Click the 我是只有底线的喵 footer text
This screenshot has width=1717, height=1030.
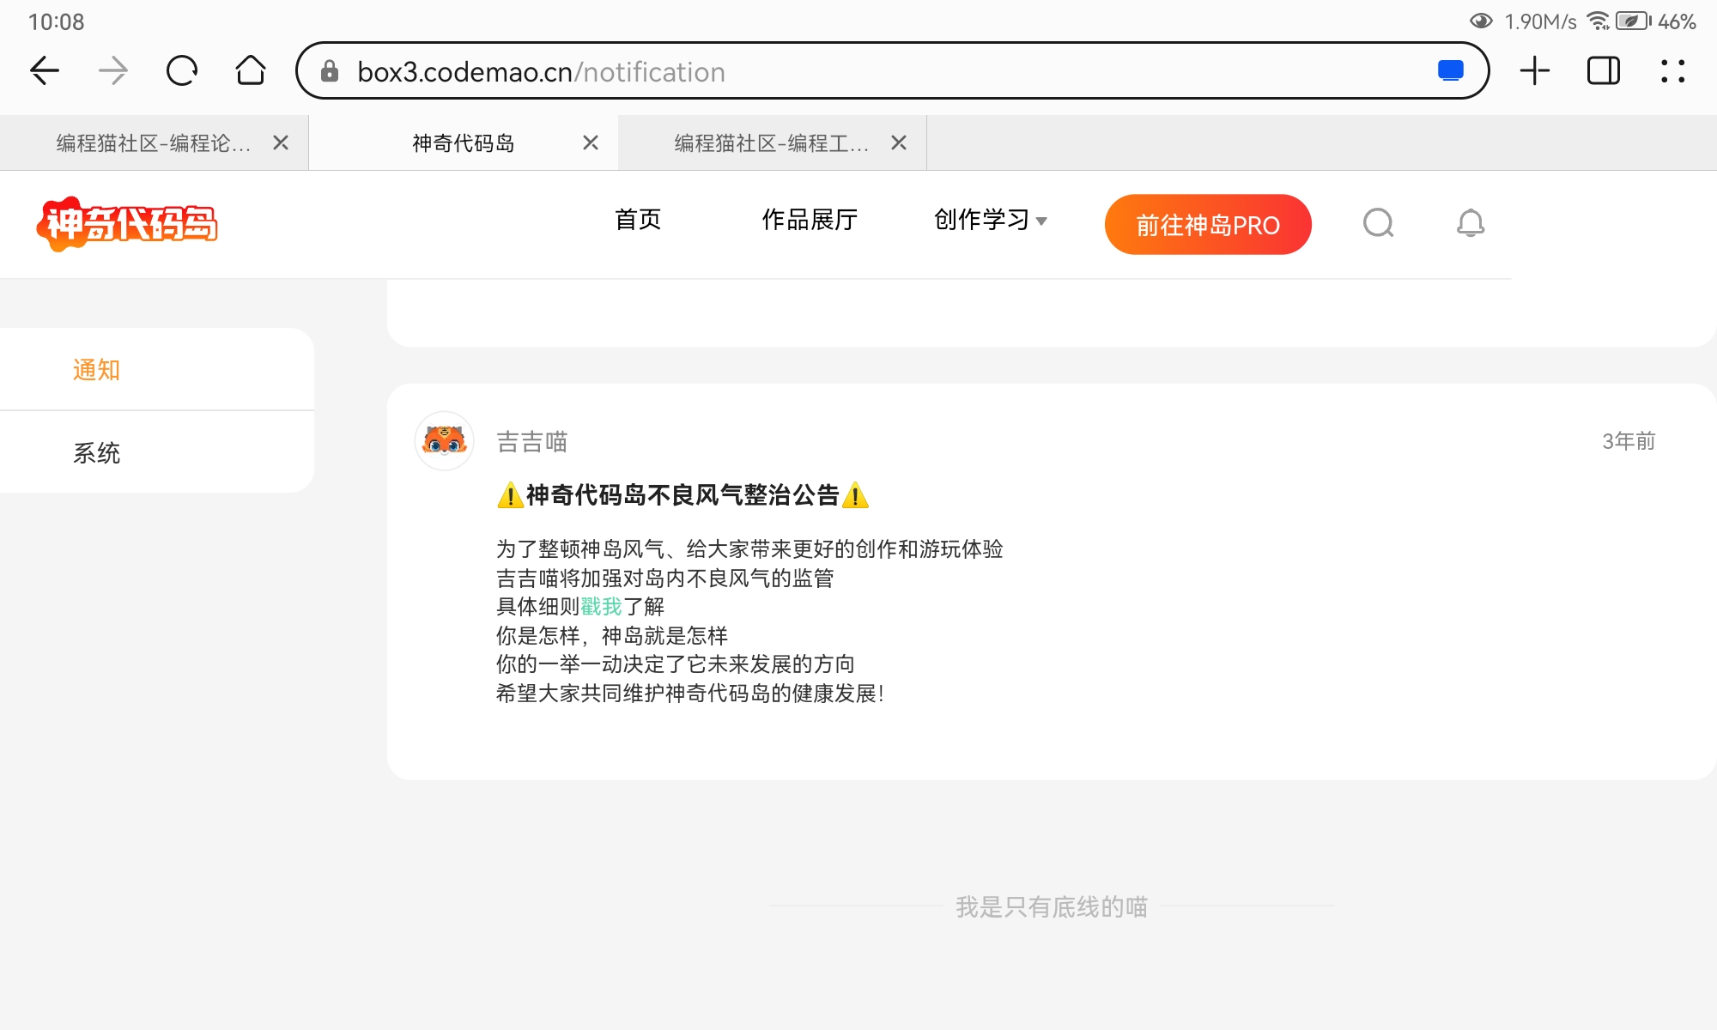(x=1052, y=906)
